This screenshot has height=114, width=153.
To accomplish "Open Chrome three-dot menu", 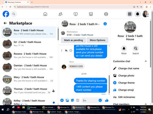I will point(151,7).
